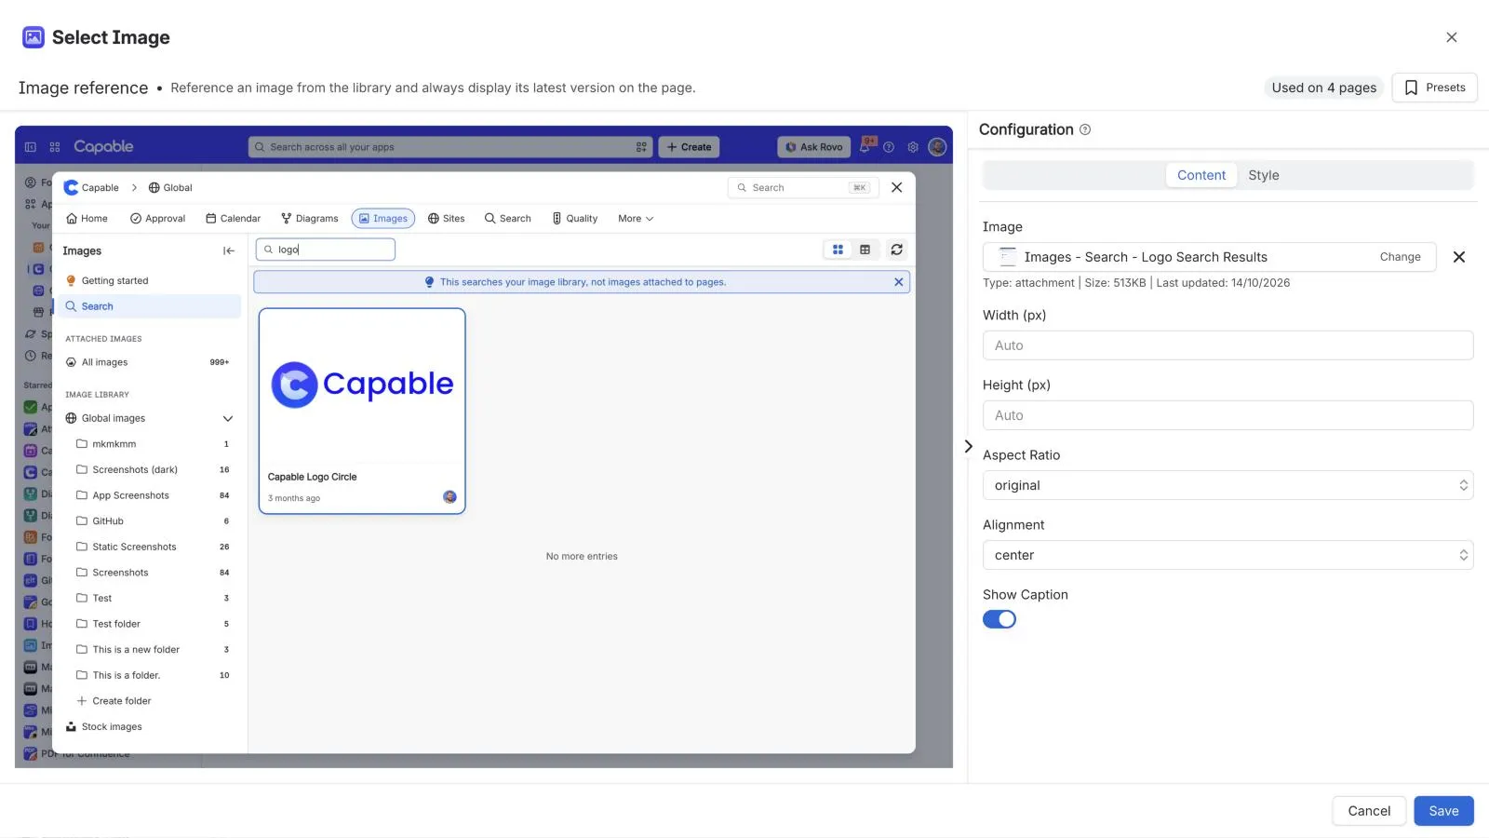1489x838 pixels.
Task: Focus the Height (px) field
Action: click(1227, 415)
